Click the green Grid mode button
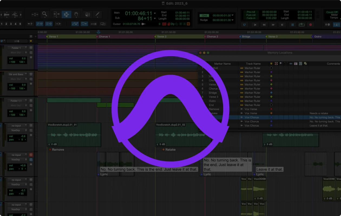 pos(205,16)
